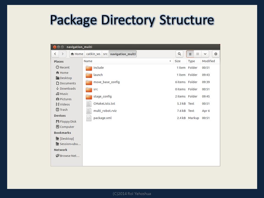Click the catkin_ws breadcrumb

coord(93,54)
